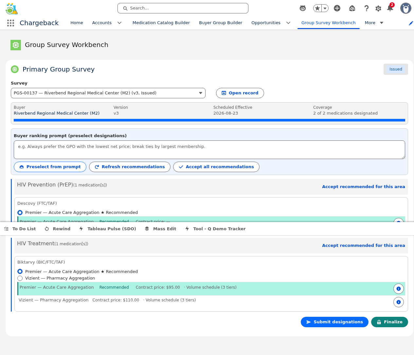Click info icon for Vizient $110.00 row
This screenshot has width=414, height=355.
(x=398, y=302)
